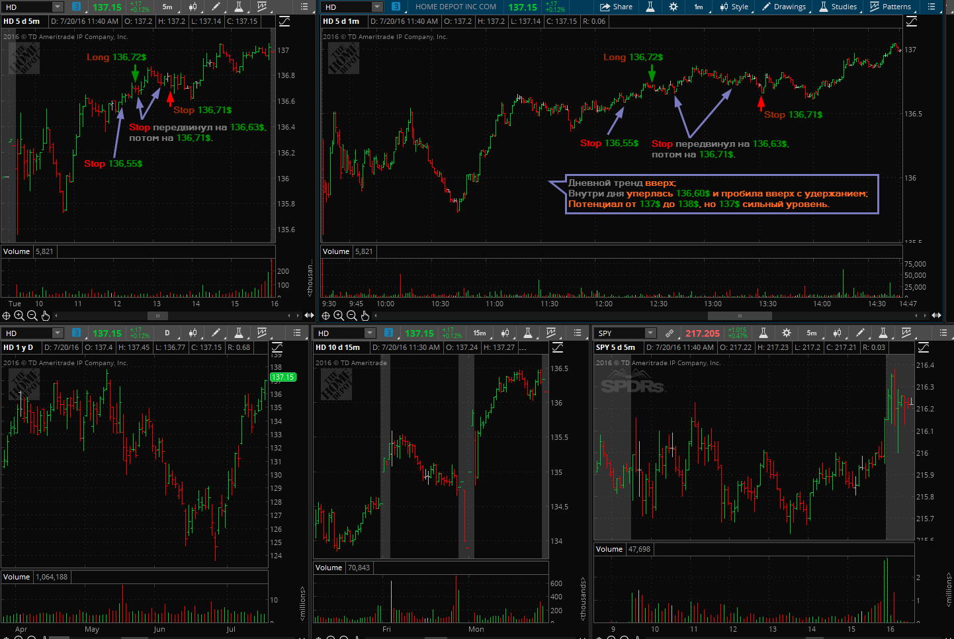Zoom out on top-left 5m chart
Image resolution: width=954 pixels, height=639 pixels.
coord(32,316)
